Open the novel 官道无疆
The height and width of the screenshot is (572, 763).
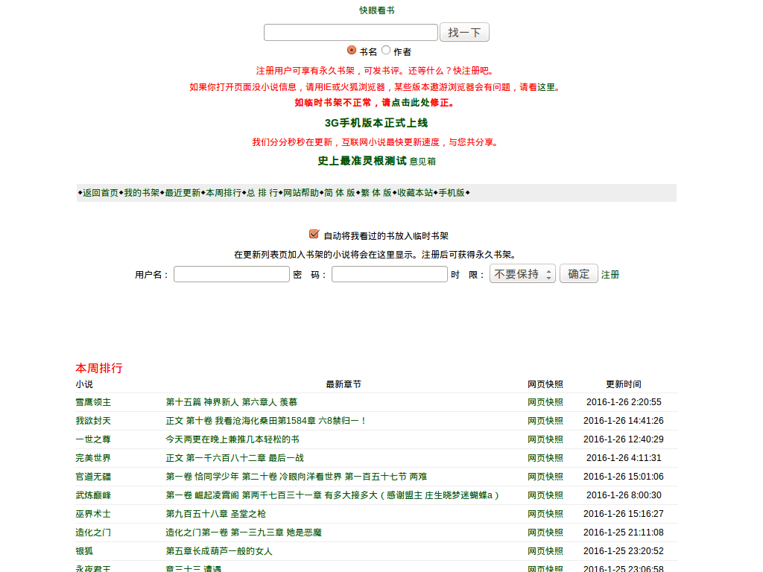tap(93, 477)
